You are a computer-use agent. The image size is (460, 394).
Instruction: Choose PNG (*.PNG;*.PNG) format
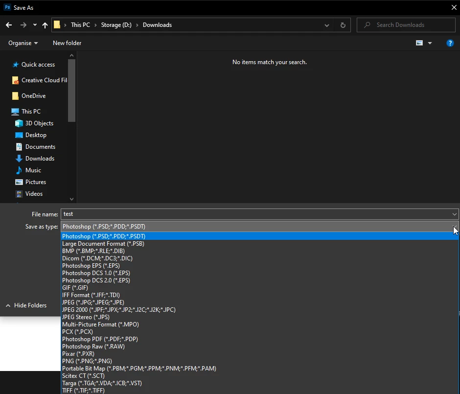pos(259,361)
